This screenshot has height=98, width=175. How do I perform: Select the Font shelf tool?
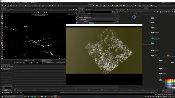[39, 6]
